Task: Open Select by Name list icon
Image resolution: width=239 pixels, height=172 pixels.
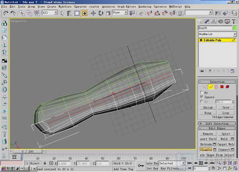Action: coord(69,13)
